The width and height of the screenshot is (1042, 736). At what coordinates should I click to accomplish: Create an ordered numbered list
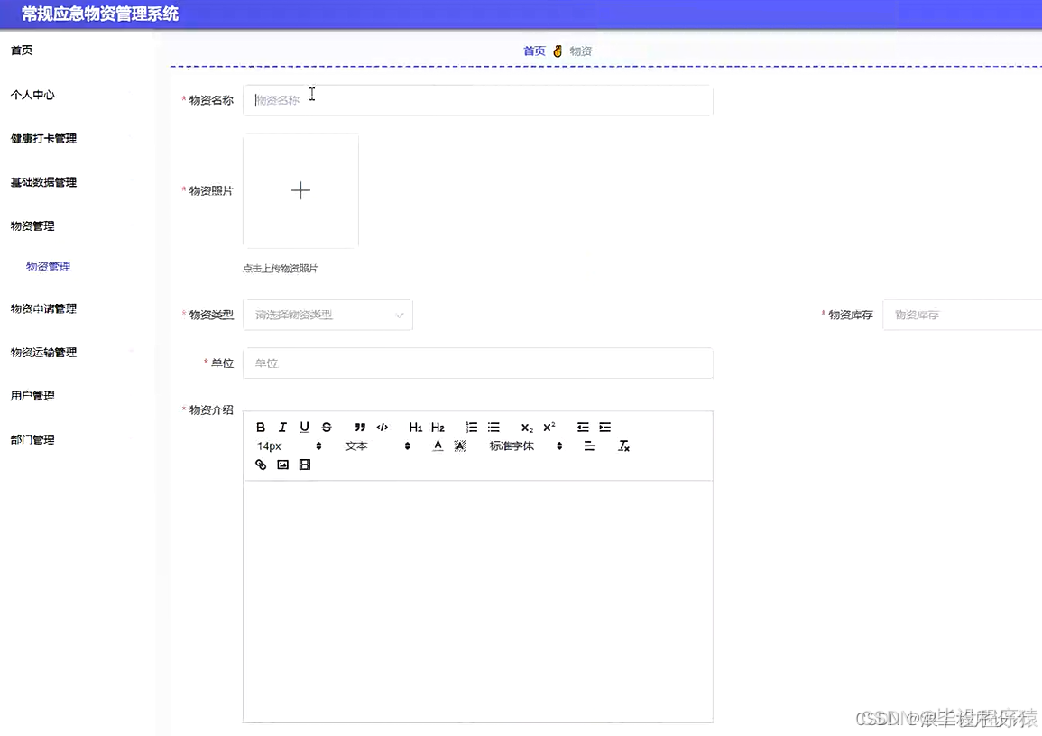pyautogui.click(x=471, y=428)
